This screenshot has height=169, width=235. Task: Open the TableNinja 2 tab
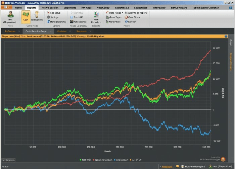122,8
